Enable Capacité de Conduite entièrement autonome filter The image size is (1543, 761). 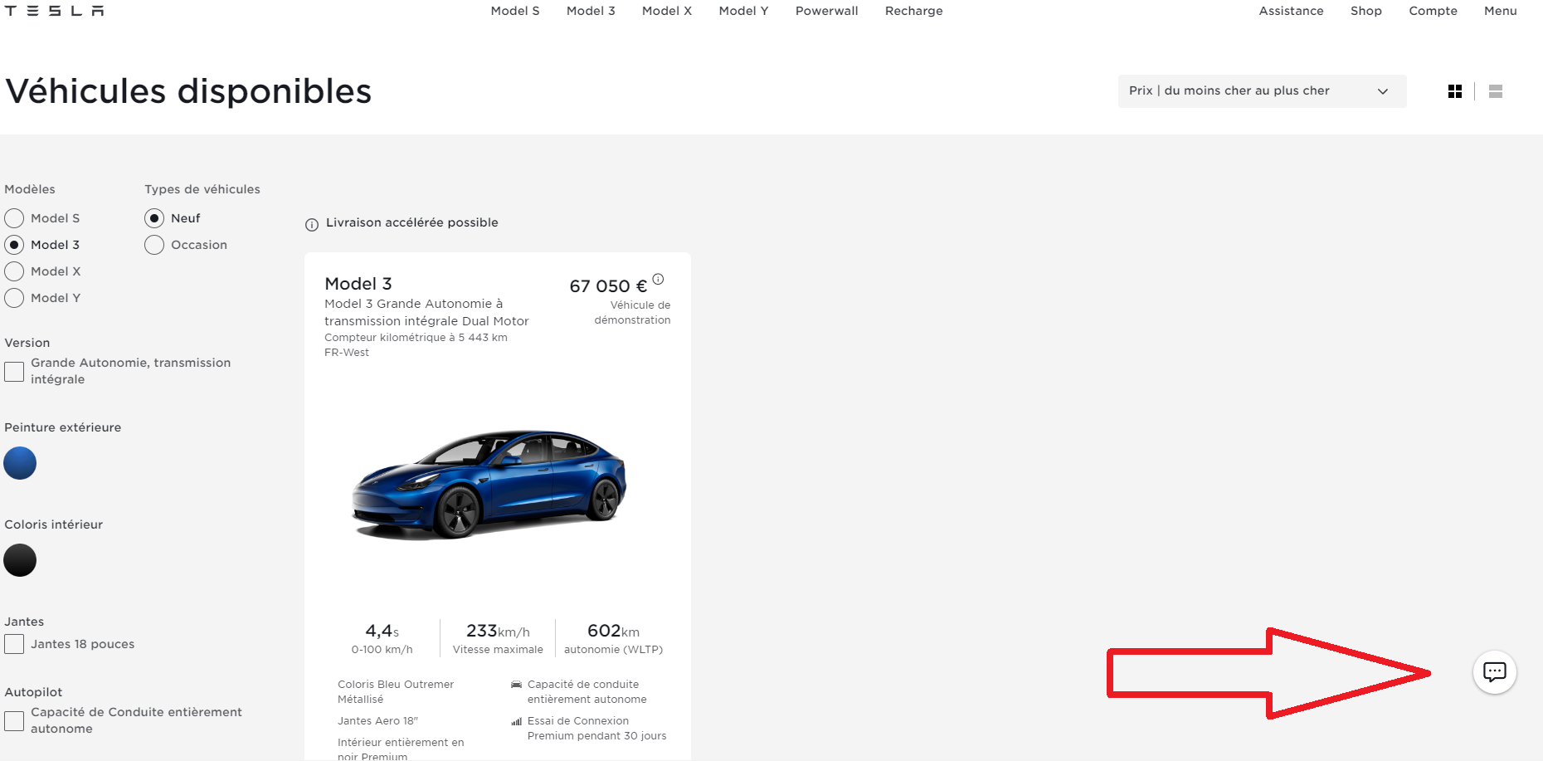click(14, 720)
